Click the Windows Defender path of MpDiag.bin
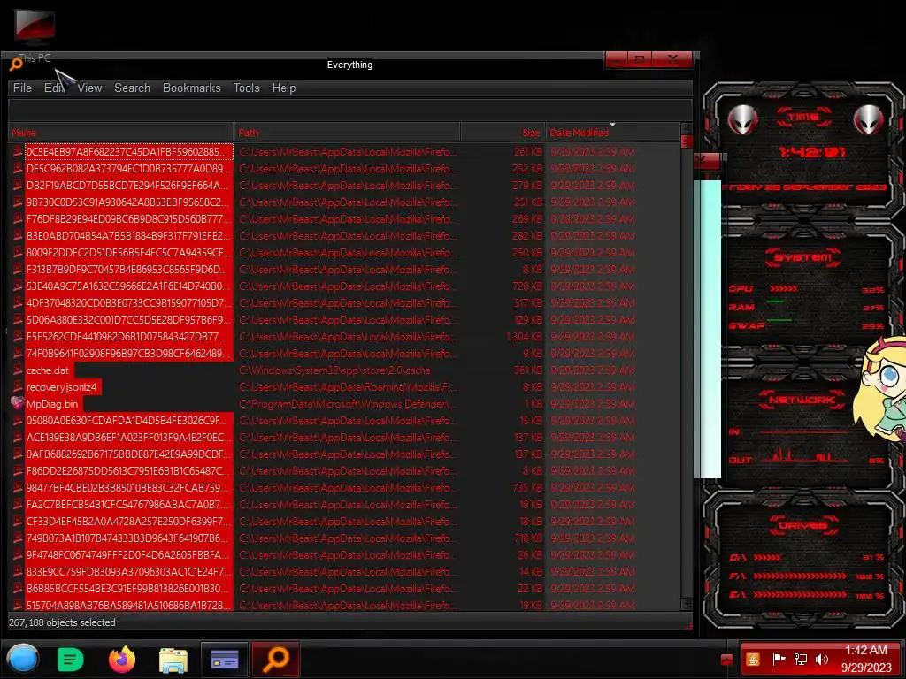906x679 pixels. [x=344, y=403]
